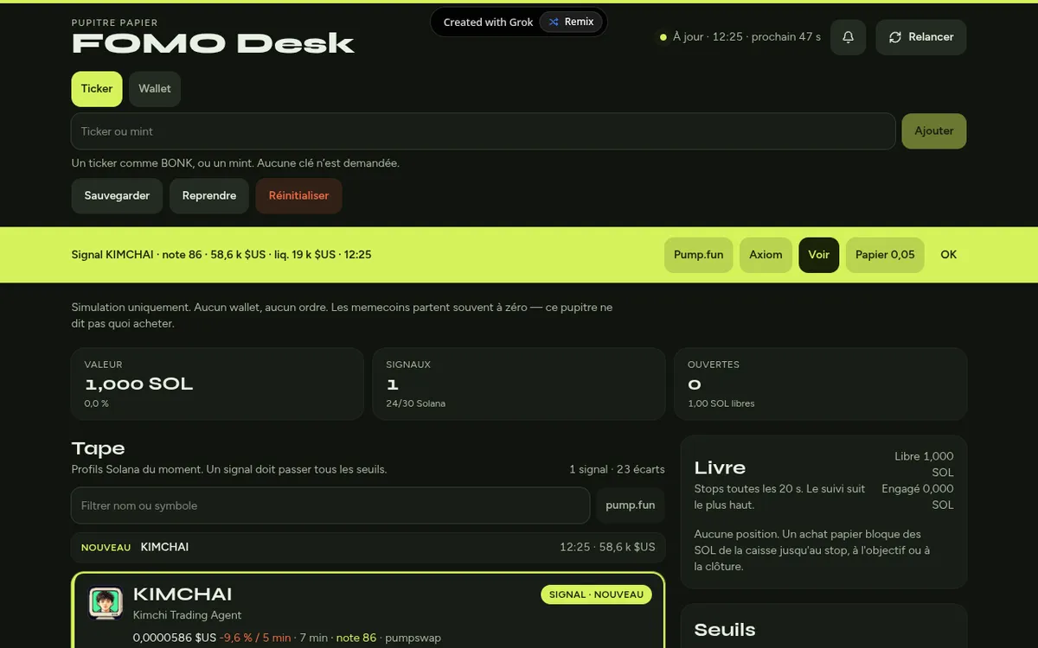The height and width of the screenshot is (648, 1038).
Task: Click the KIMCHAI card title
Action: tap(183, 594)
